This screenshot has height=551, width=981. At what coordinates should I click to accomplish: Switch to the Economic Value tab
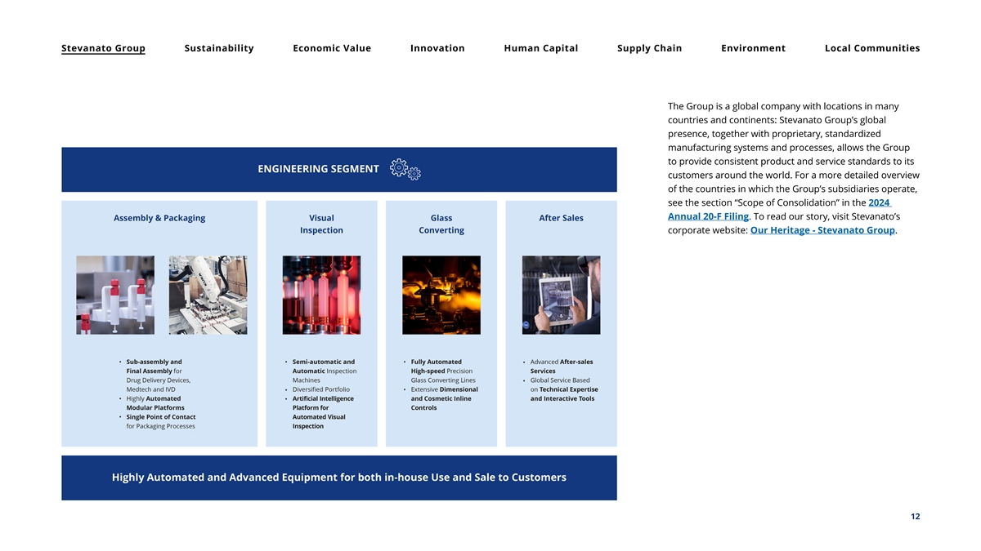(x=332, y=48)
